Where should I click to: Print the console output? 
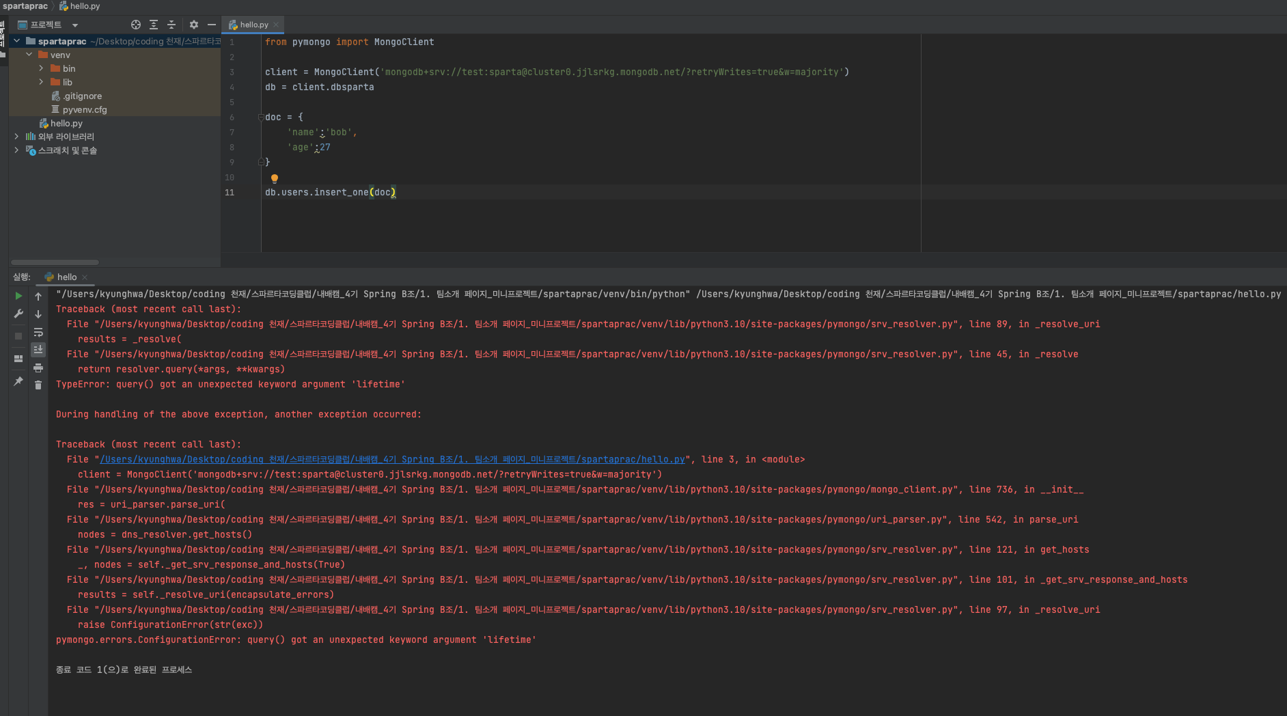point(38,368)
